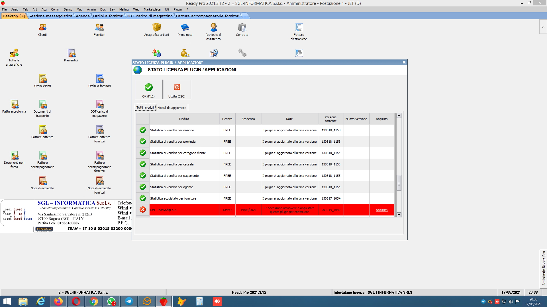Open File Explorer from taskbar
The height and width of the screenshot is (307, 547).
pyautogui.click(x=23, y=301)
